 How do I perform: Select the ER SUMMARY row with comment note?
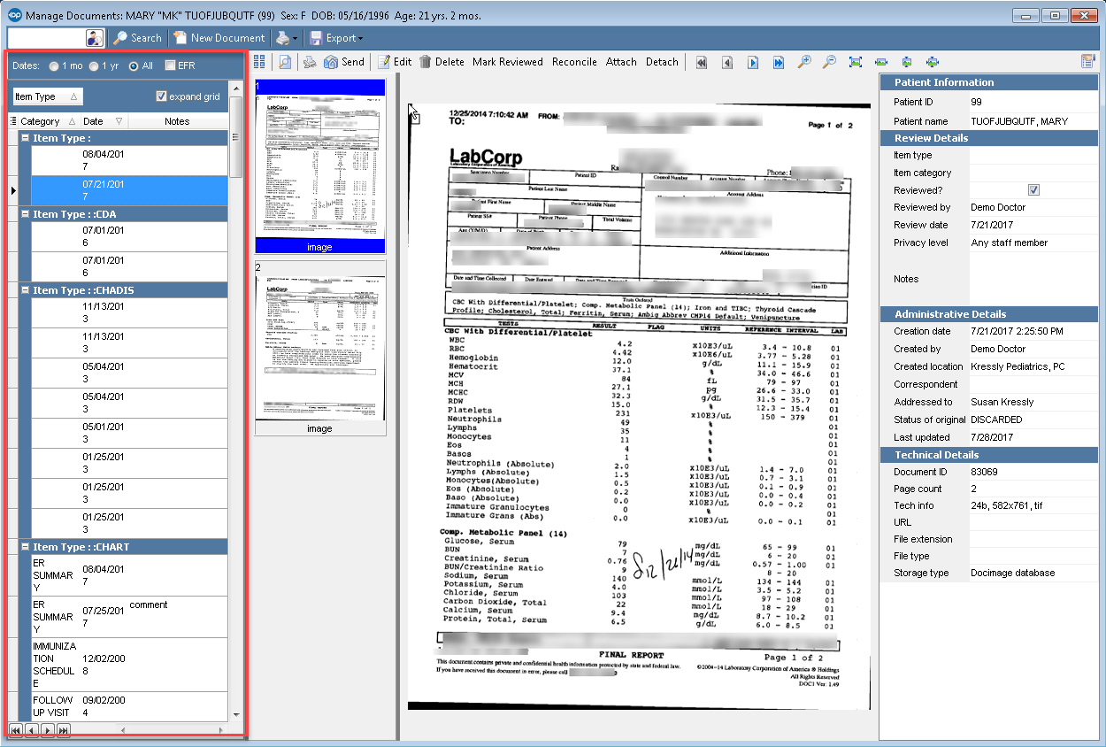(x=129, y=617)
